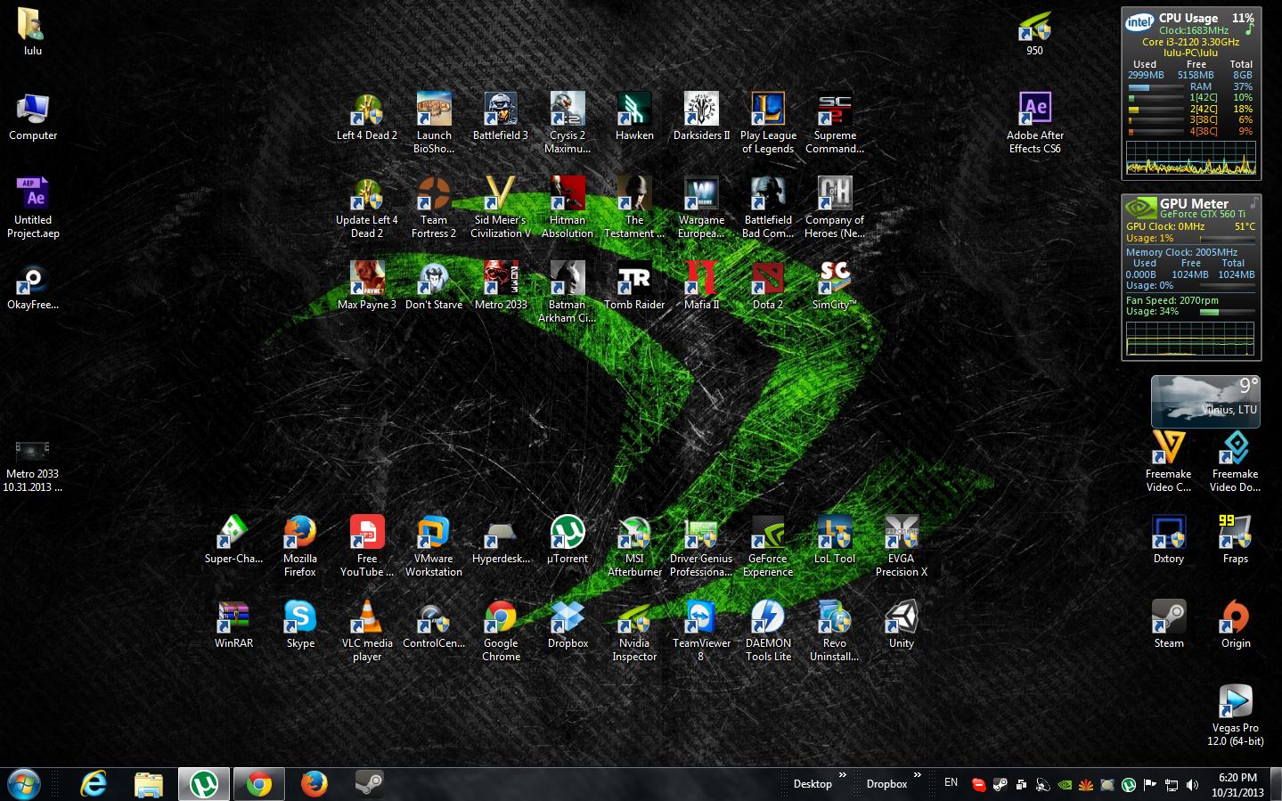Open Revo Uninstaller icon

(x=835, y=631)
